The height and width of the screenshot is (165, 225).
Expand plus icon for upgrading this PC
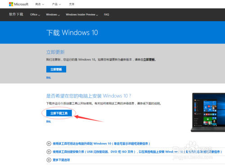point(49,143)
